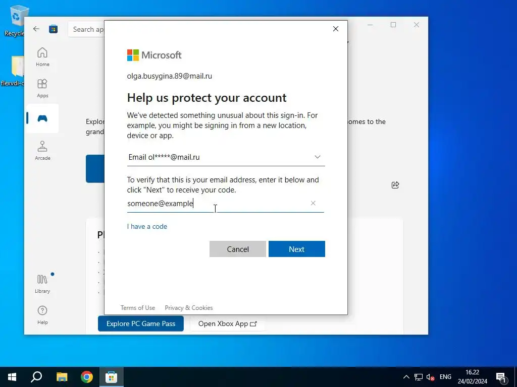Click the Store search box
This screenshot has width=517, height=387.
point(86,29)
